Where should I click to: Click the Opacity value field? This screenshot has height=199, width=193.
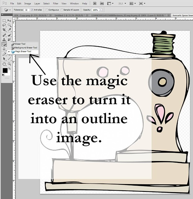[95, 10]
